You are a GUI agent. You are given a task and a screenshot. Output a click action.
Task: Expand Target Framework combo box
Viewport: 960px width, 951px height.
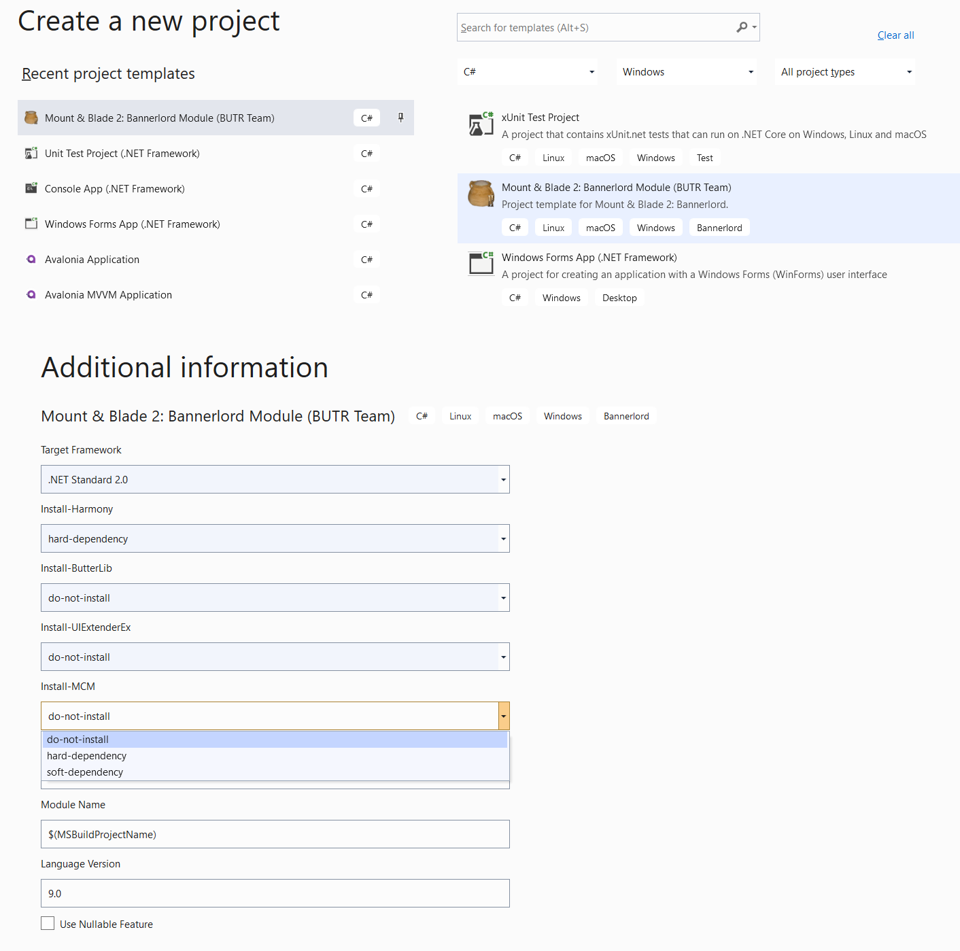(x=504, y=479)
